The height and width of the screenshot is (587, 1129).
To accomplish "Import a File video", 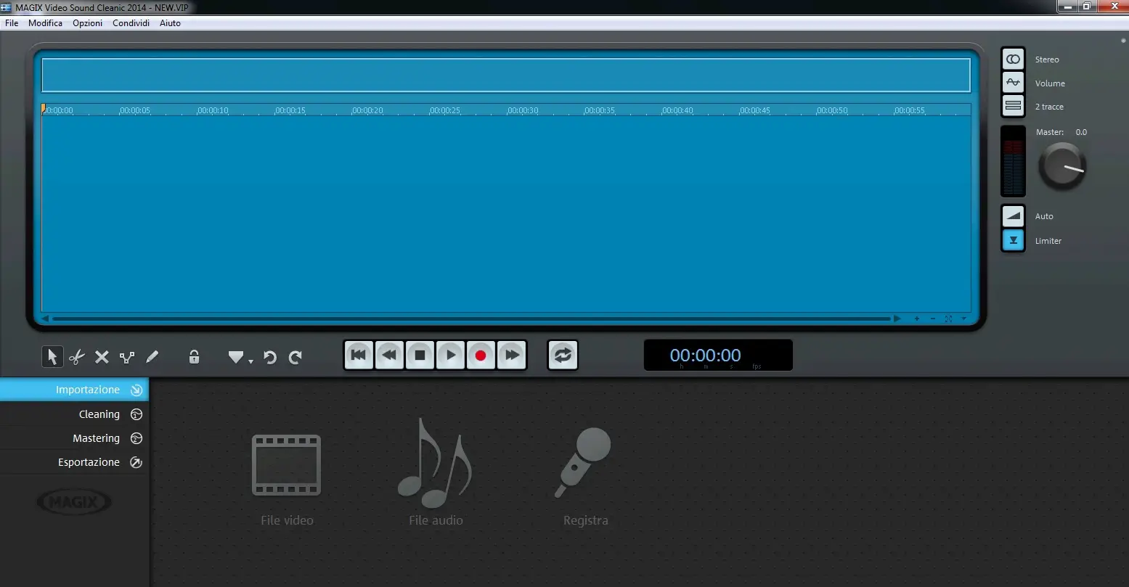I will coord(287,479).
